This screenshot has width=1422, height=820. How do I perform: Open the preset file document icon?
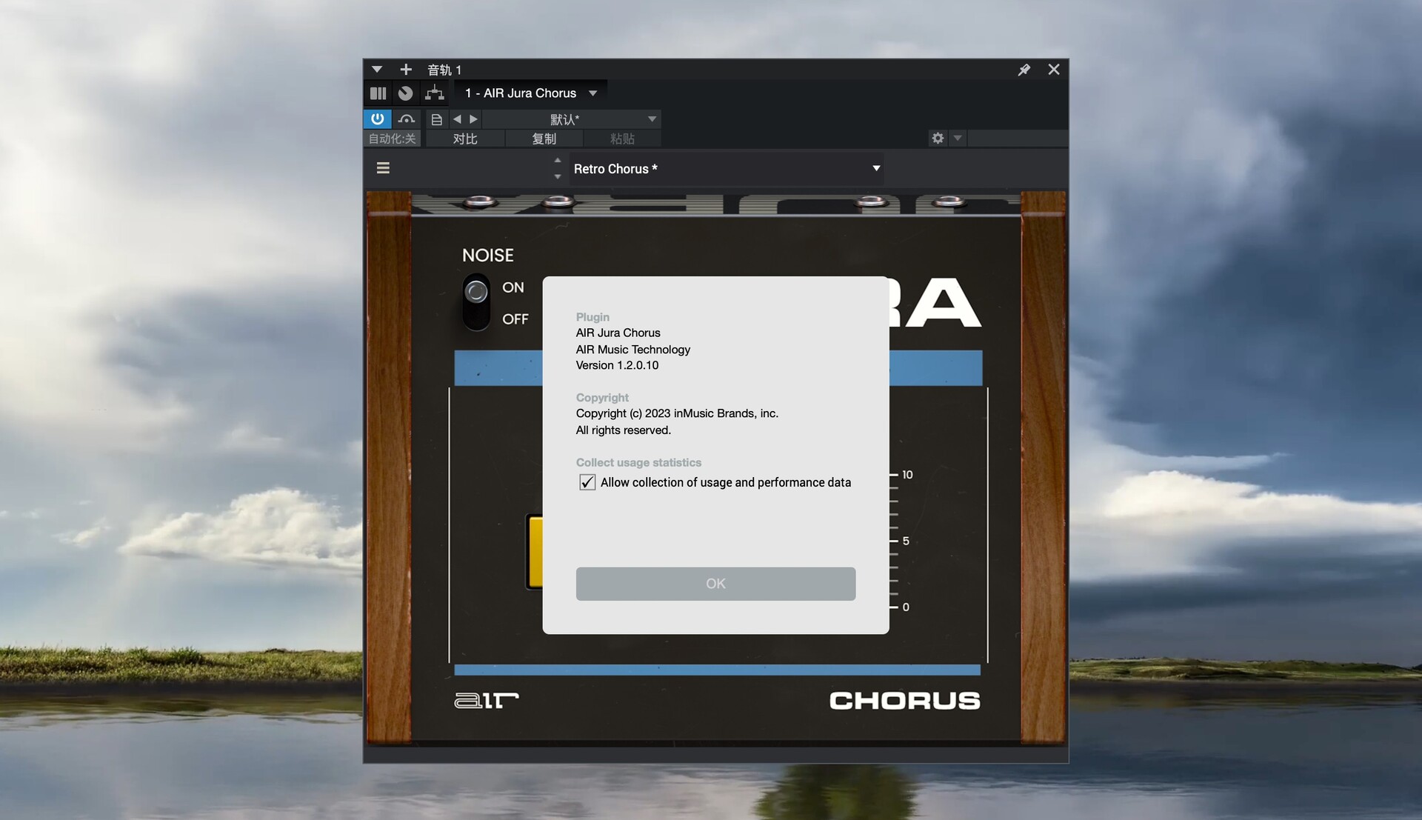click(436, 119)
